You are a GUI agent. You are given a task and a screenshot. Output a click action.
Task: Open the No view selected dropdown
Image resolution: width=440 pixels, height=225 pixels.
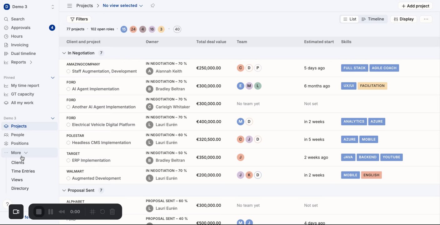pos(122,6)
